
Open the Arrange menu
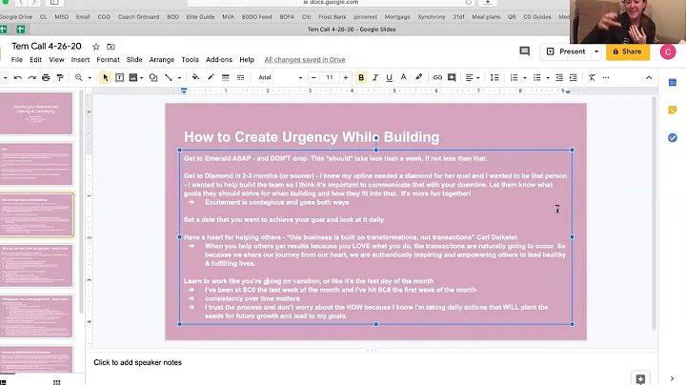click(161, 59)
